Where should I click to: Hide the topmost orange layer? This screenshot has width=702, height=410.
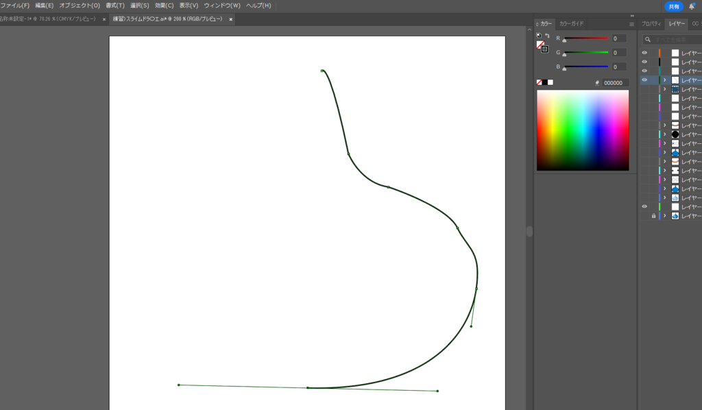tap(644, 53)
